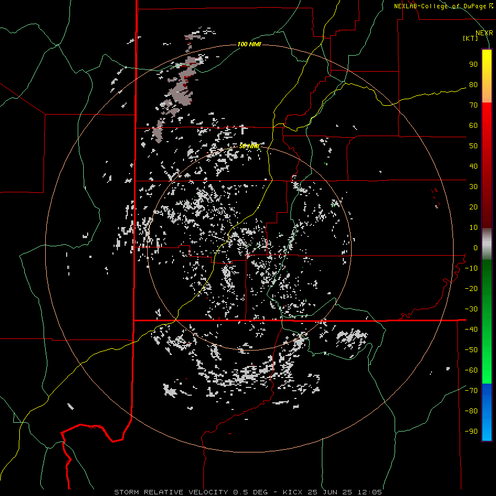Click the positive 40 scale value
The width and height of the screenshot is (496, 496).
(473, 166)
